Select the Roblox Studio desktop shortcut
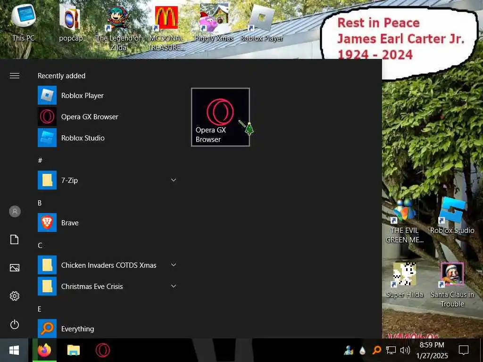 (452, 216)
